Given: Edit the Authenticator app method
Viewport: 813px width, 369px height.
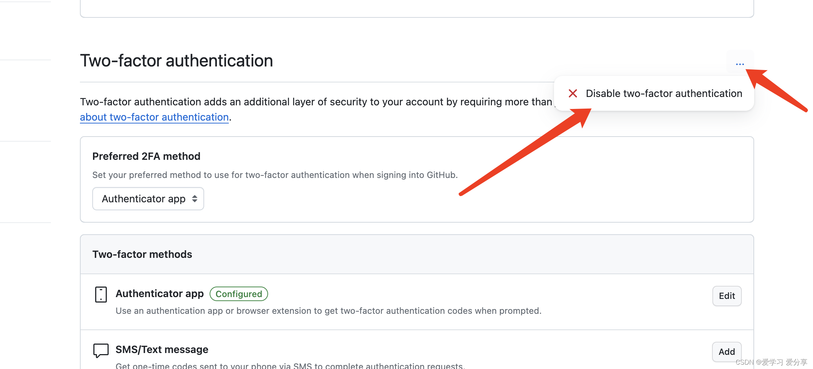Looking at the screenshot, I should [x=727, y=296].
